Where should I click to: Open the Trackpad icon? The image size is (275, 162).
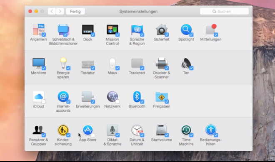pos(137,63)
